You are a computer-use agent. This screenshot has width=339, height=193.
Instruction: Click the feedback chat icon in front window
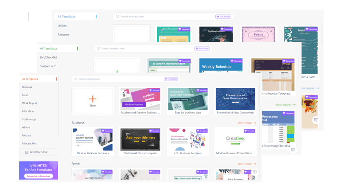click(x=255, y=172)
